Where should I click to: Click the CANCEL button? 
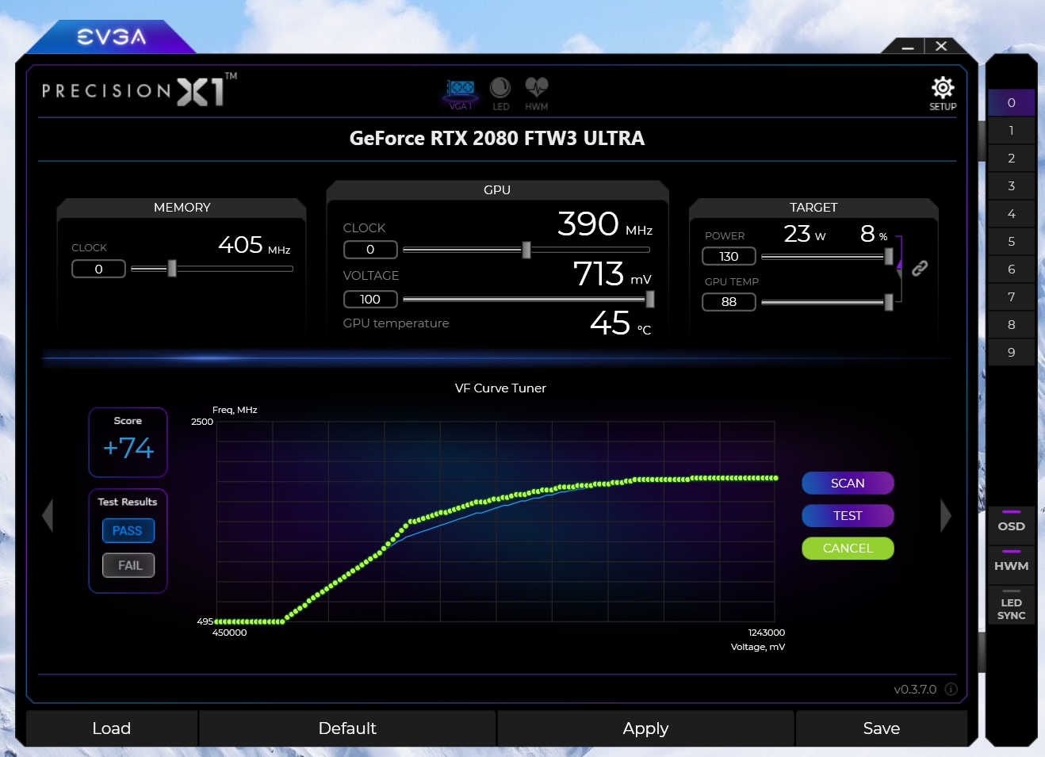tap(848, 548)
